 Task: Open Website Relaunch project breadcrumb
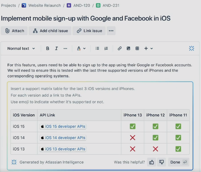click(45, 5)
